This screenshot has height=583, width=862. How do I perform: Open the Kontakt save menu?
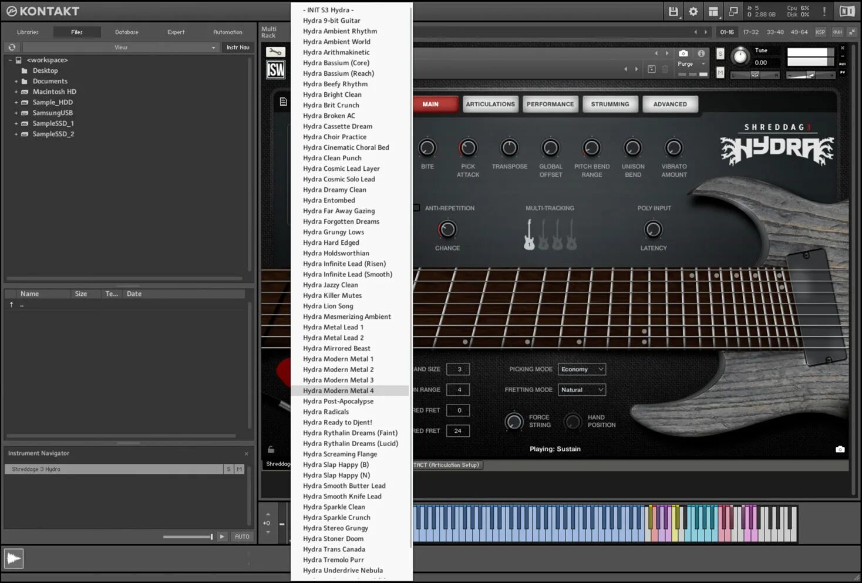(x=673, y=11)
